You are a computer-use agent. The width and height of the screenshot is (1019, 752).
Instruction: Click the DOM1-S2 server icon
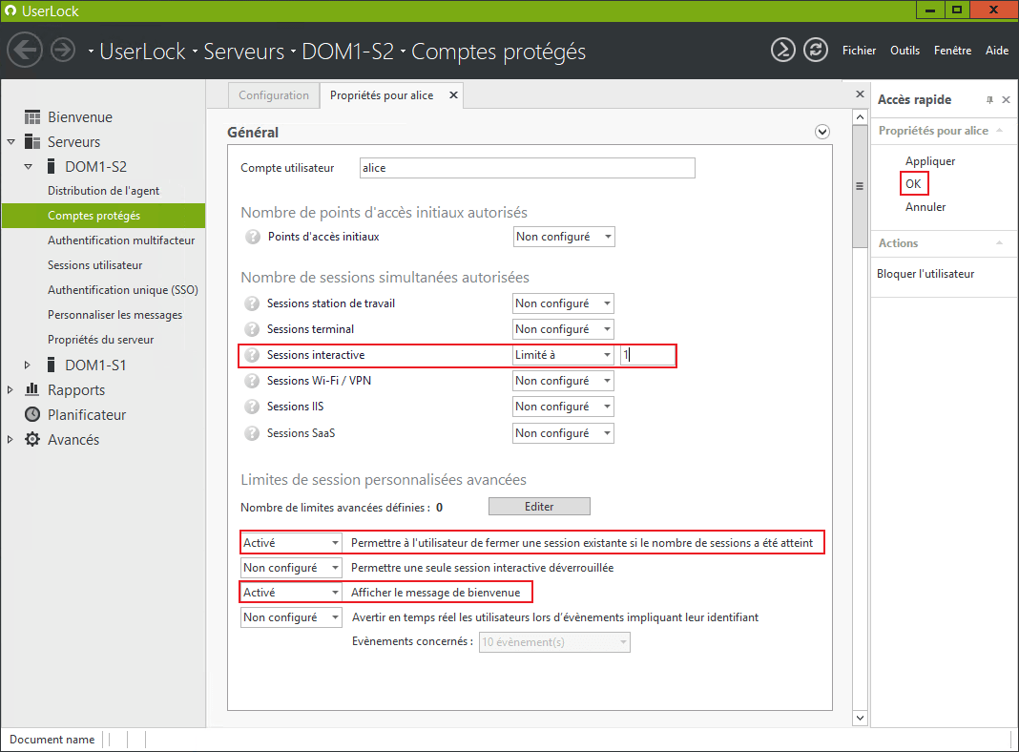click(x=52, y=166)
